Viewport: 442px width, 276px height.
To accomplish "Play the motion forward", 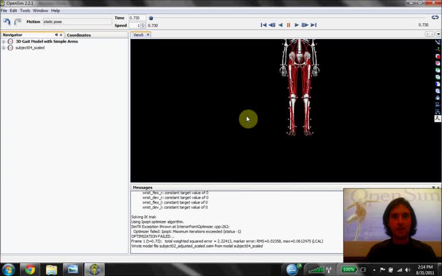I will [296, 25].
